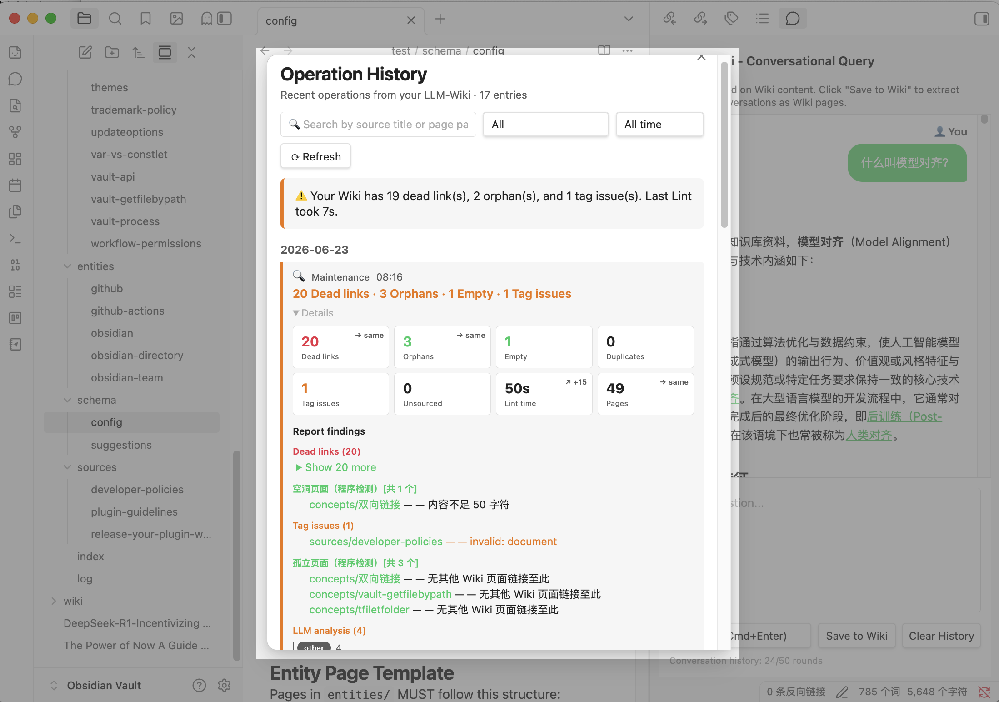Image resolution: width=999 pixels, height=702 pixels.
Task: Click the back navigation arrow
Action: coord(265,51)
